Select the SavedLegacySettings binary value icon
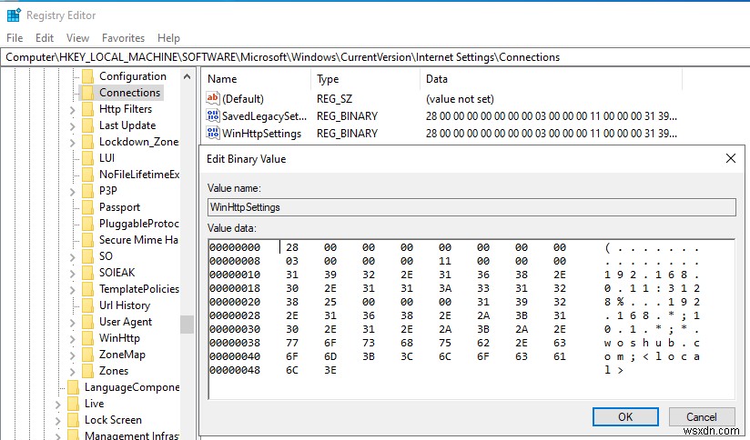750x440 pixels. (x=213, y=115)
